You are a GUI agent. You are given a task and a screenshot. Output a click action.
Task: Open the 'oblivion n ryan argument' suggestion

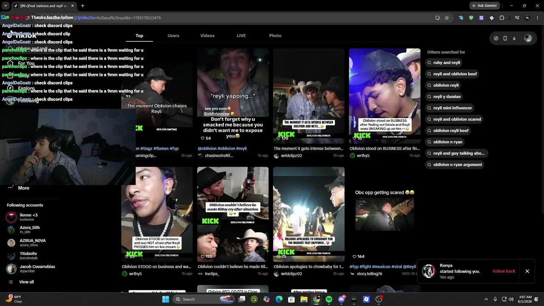tap(455, 164)
